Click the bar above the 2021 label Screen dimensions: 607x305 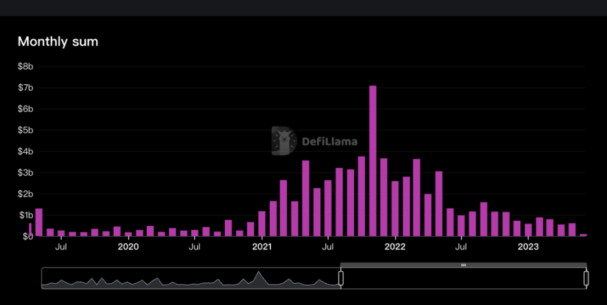coord(262,223)
